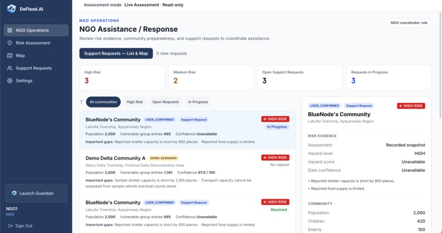442x233 pixels.
Task: Click the Data confidence label
Action: (x=324, y=170)
